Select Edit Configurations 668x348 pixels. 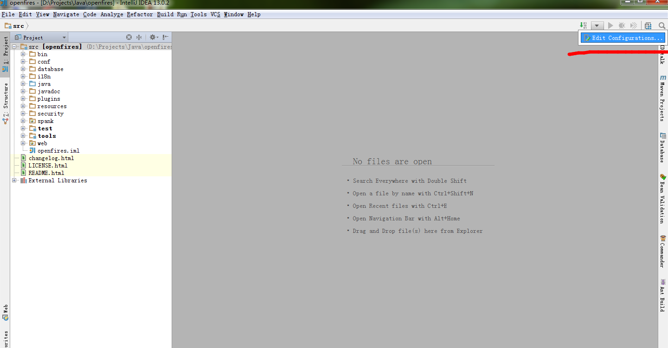(623, 38)
